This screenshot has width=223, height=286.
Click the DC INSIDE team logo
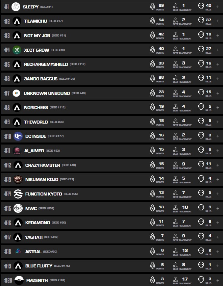[x=18, y=136]
